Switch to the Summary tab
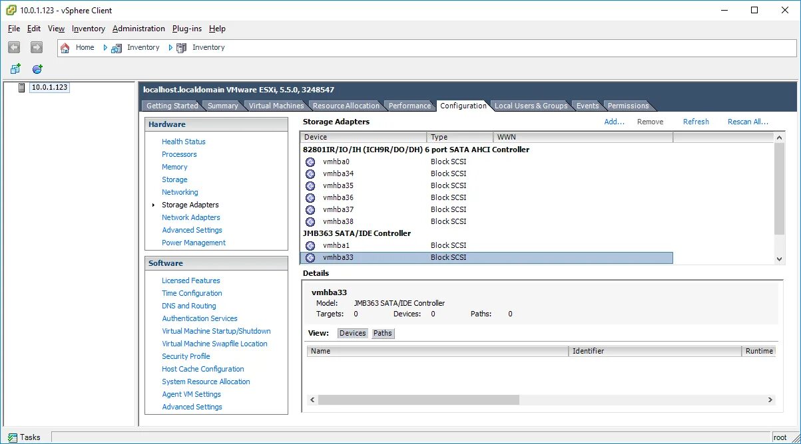Viewport: 801px width, 444px height. [x=222, y=106]
